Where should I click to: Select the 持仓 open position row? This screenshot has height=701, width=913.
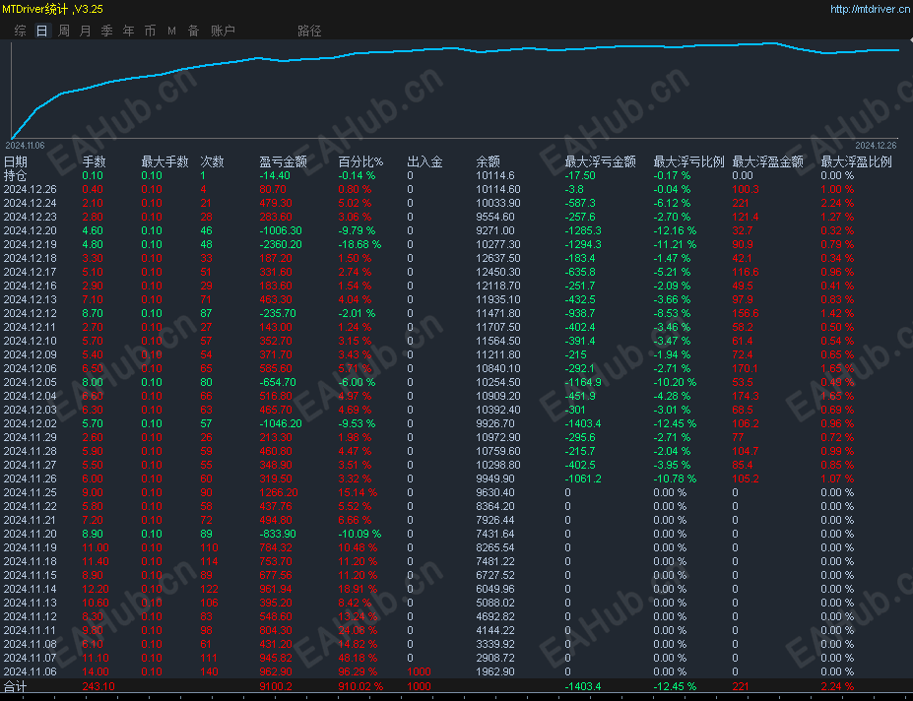pyautogui.click(x=457, y=176)
